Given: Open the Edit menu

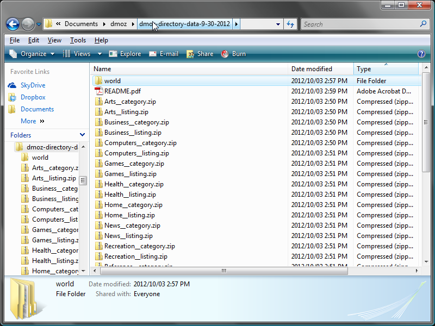Looking at the screenshot, I should point(34,40).
